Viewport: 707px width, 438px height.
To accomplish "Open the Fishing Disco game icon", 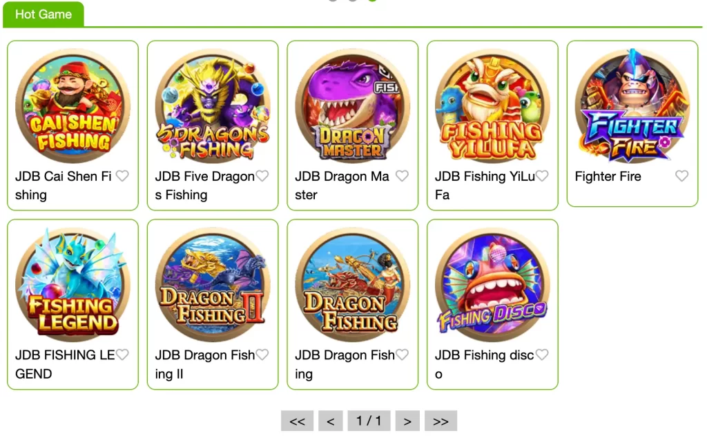I will pyautogui.click(x=492, y=284).
